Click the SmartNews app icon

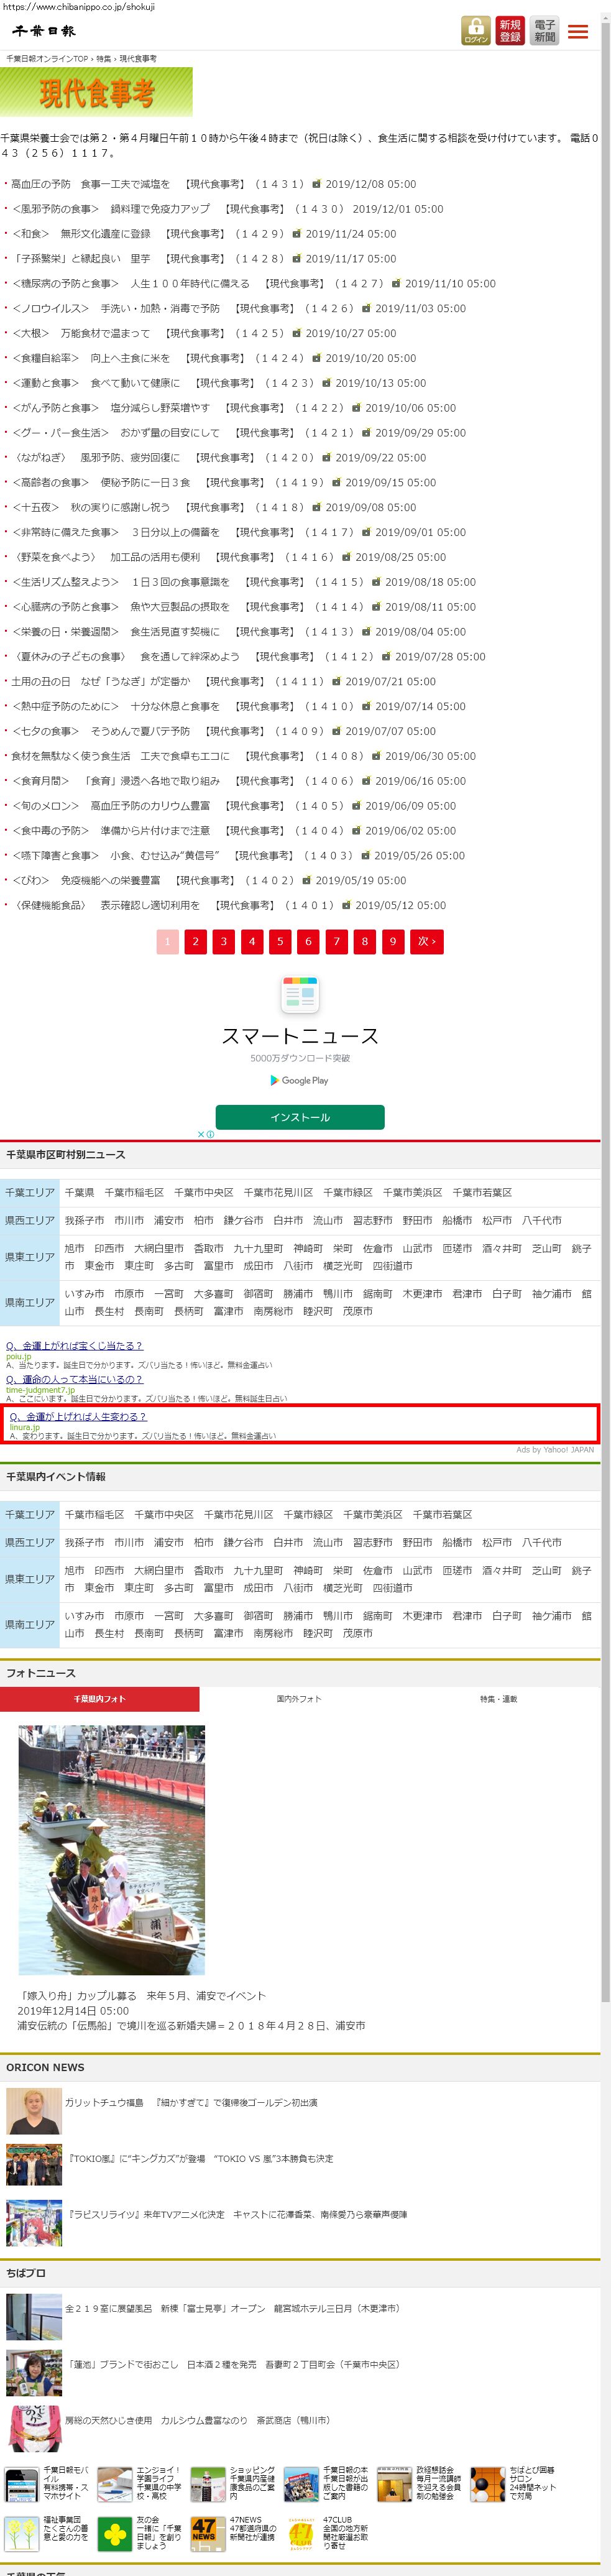point(300,994)
